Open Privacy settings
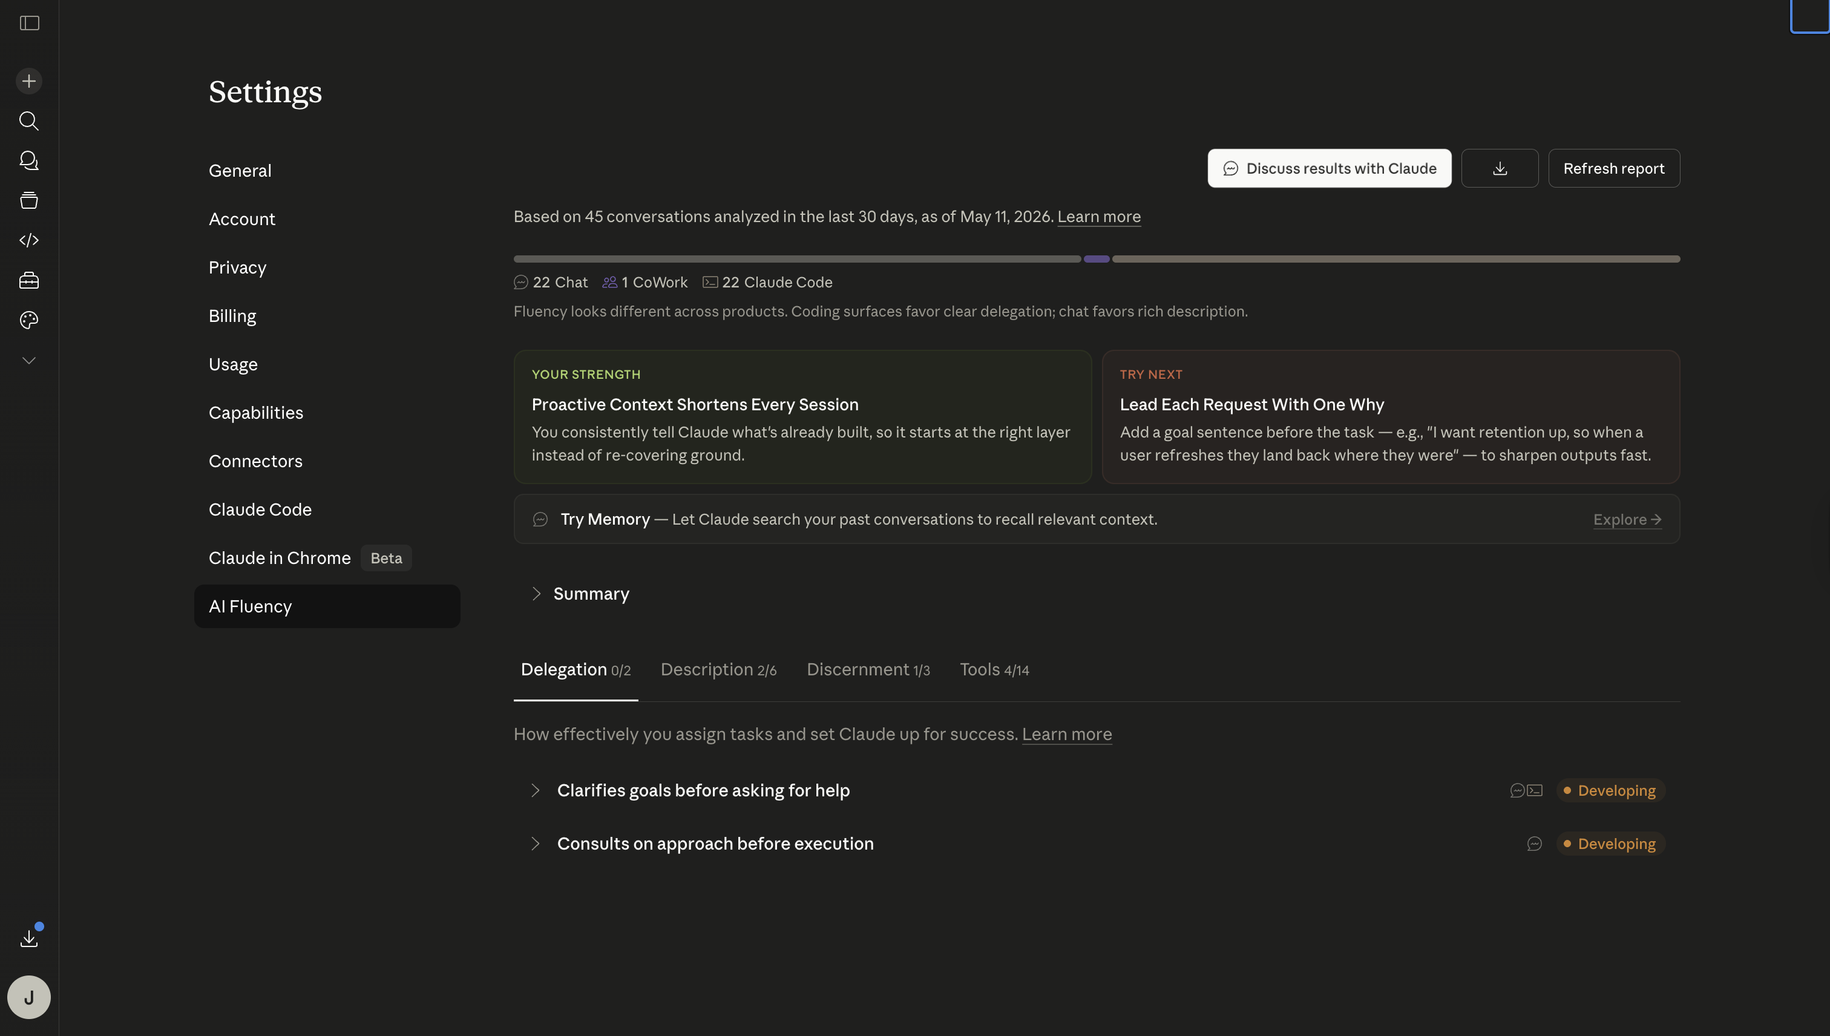Screen dimensions: 1830x1036 (327, 267)
